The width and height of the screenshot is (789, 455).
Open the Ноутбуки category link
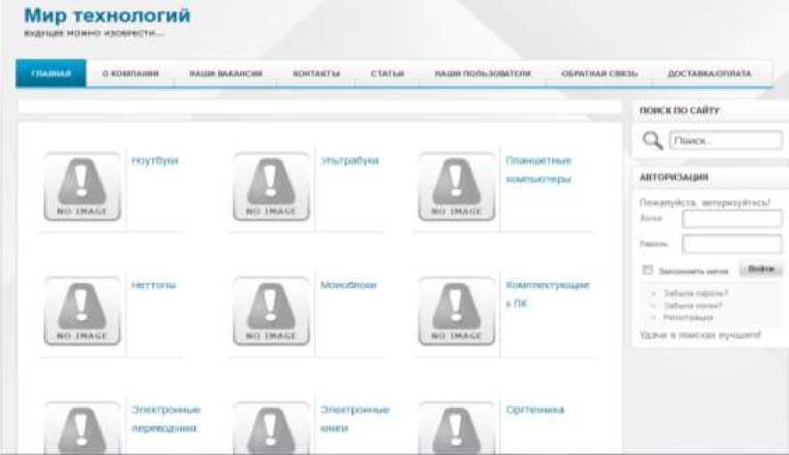[155, 160]
